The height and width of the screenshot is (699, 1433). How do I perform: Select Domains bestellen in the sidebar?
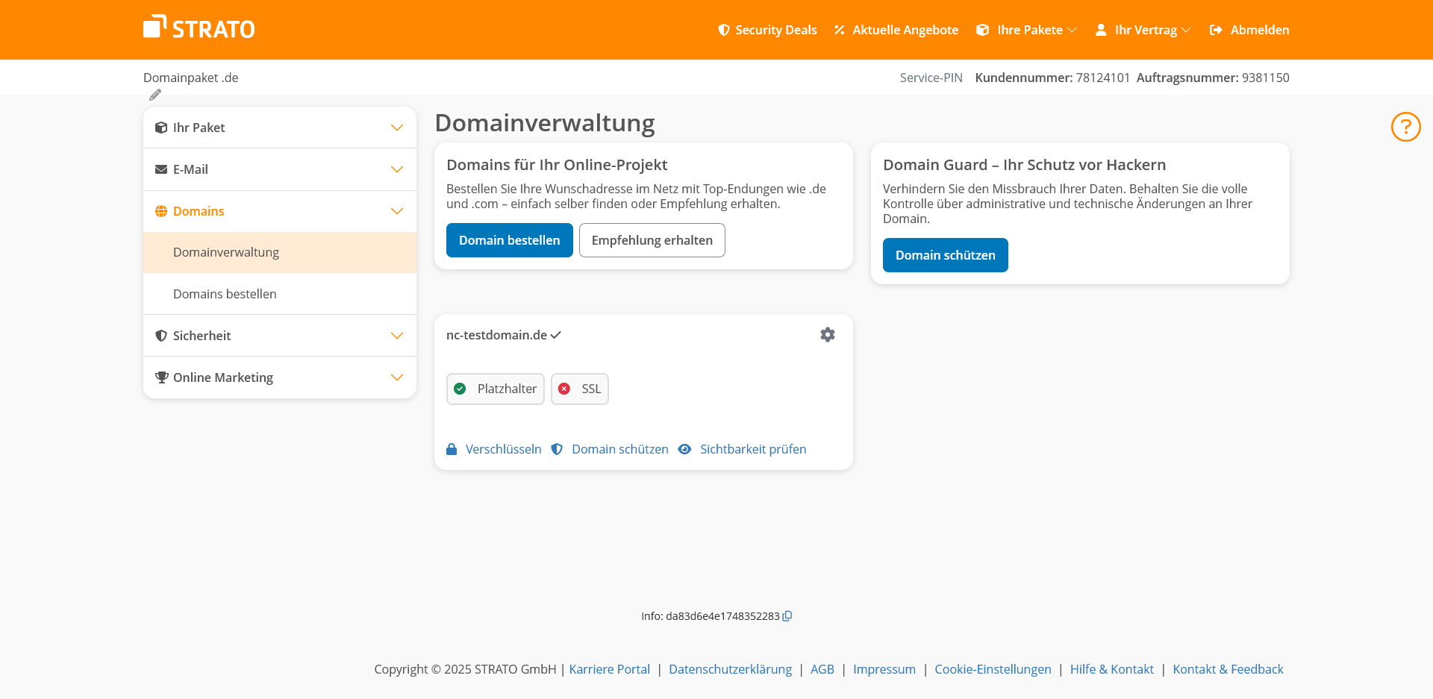coord(280,294)
